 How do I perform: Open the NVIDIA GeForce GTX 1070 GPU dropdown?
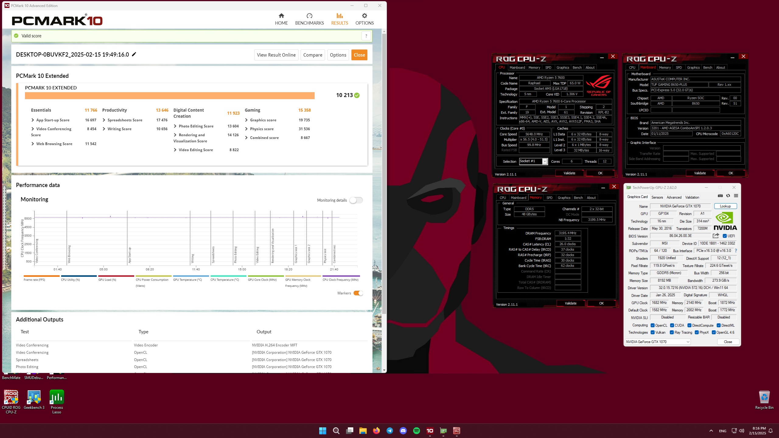[x=658, y=342]
